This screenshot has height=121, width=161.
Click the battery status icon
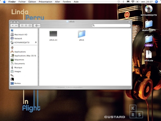pyautogui.click(x=137, y=2)
